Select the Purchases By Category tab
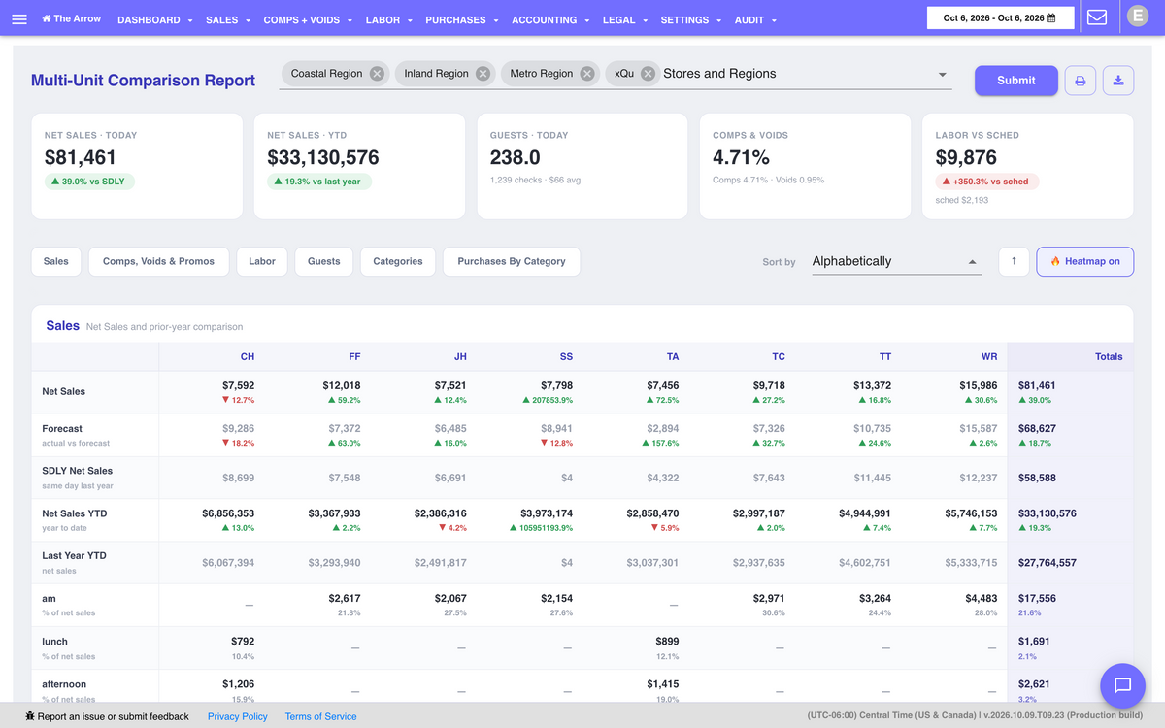The height and width of the screenshot is (728, 1165). [x=512, y=261]
